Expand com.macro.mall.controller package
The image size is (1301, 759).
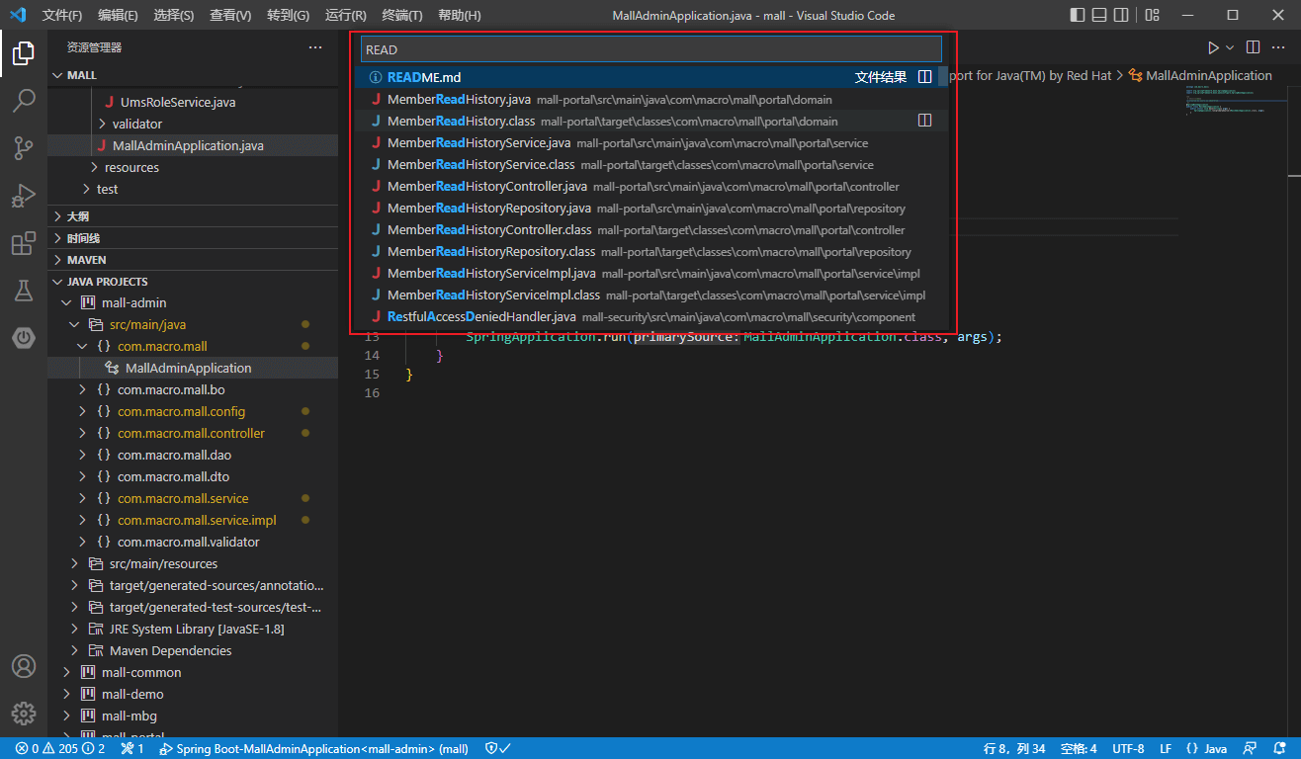click(82, 433)
